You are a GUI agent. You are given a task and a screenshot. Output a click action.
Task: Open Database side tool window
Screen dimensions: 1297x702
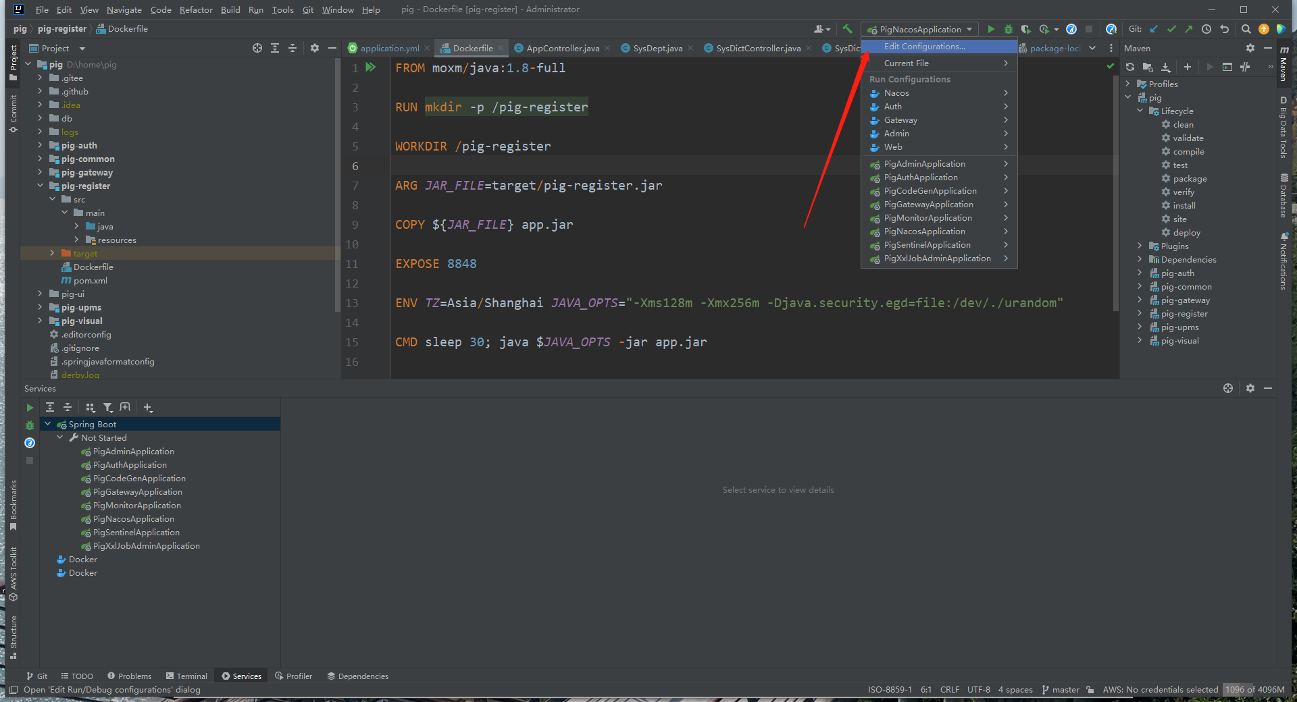coord(1283,196)
